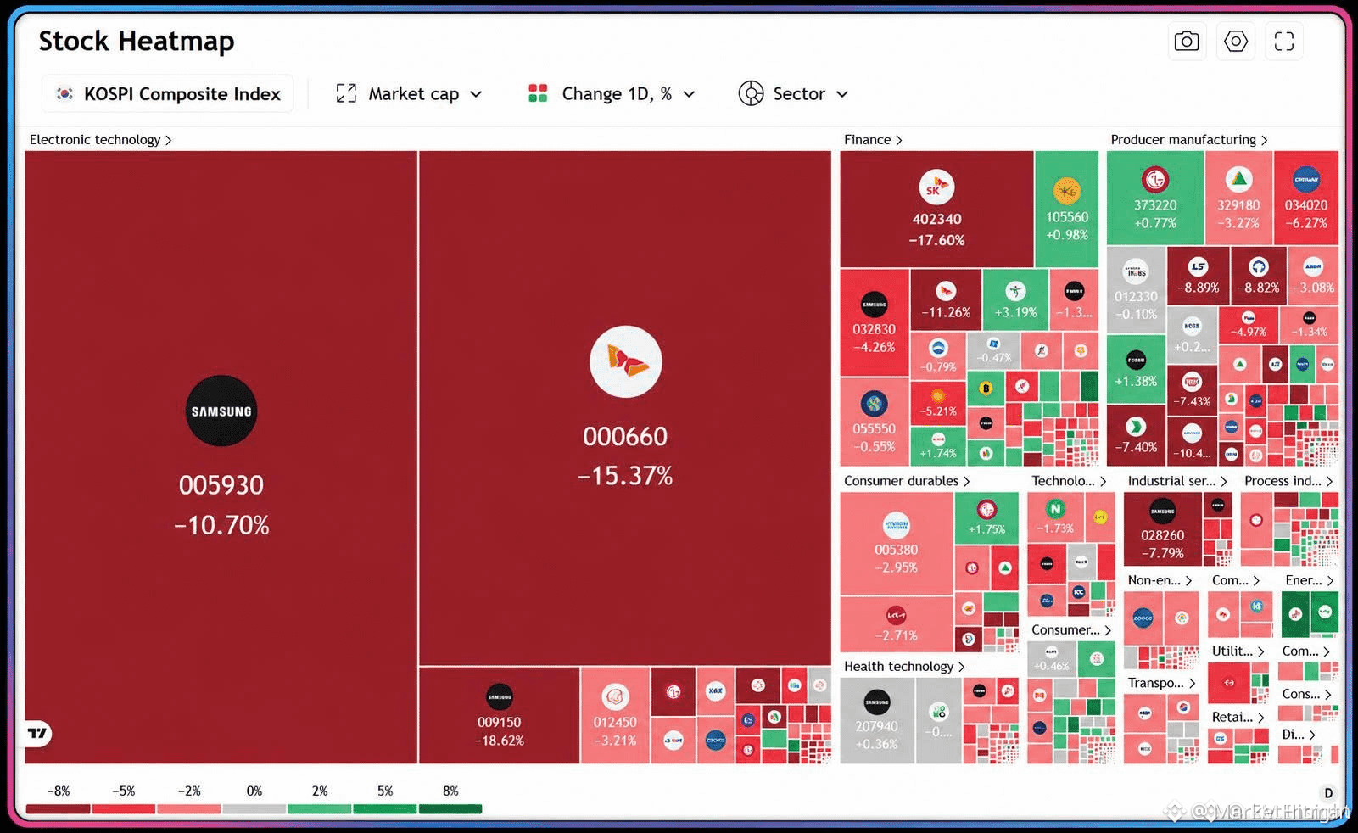Click the logo on the -11.26% tile
The image size is (1358, 833).
pos(946,291)
